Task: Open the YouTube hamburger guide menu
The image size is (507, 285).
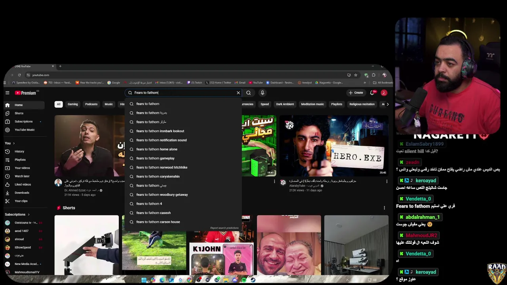Action: (x=7, y=93)
